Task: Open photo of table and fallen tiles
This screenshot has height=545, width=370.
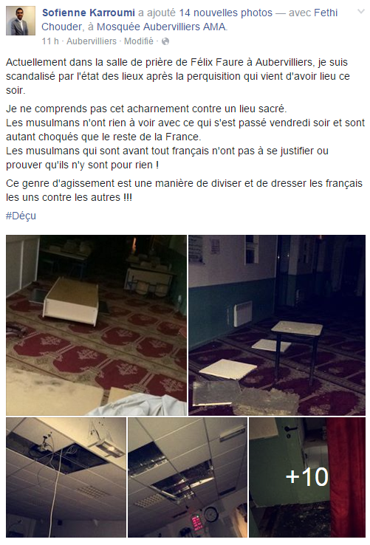Action: pos(277,326)
